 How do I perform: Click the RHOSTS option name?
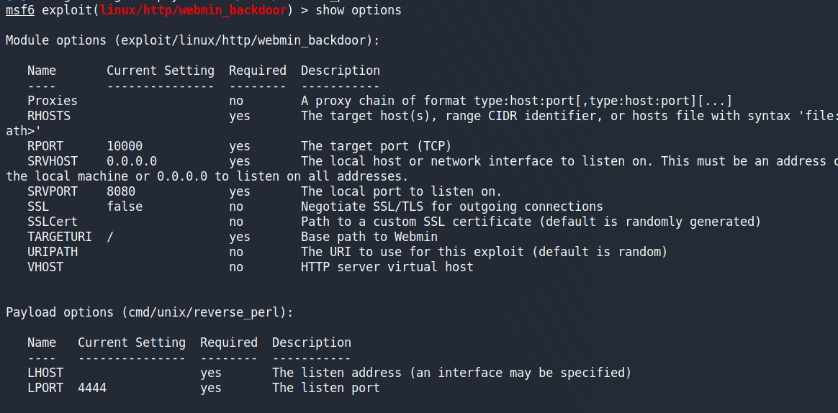coord(49,116)
